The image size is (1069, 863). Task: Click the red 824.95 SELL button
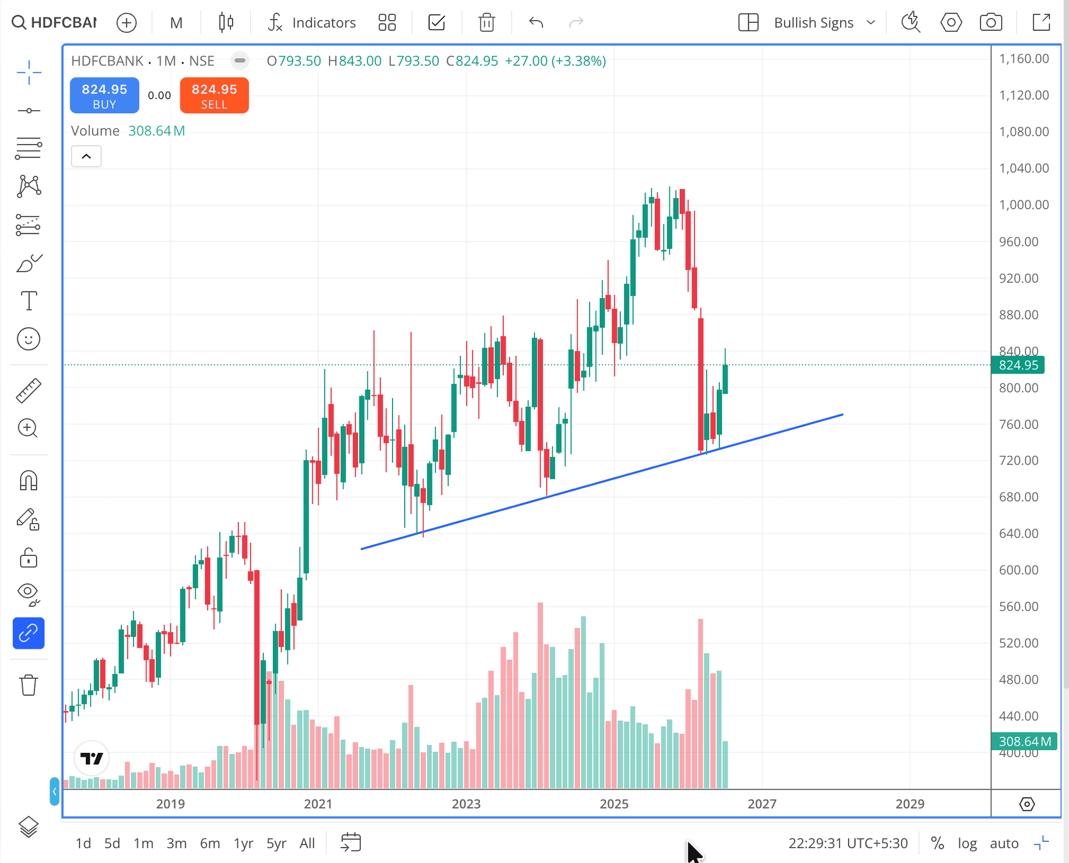click(x=214, y=96)
